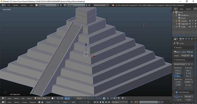Switch to World properties tab

(x=189, y=39)
